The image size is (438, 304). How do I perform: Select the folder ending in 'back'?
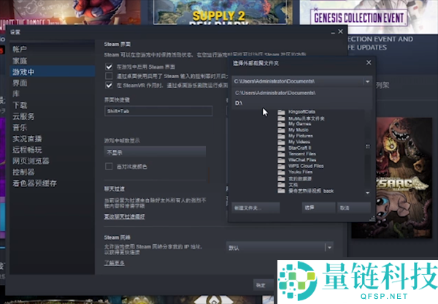pyautogui.click(x=281, y=191)
